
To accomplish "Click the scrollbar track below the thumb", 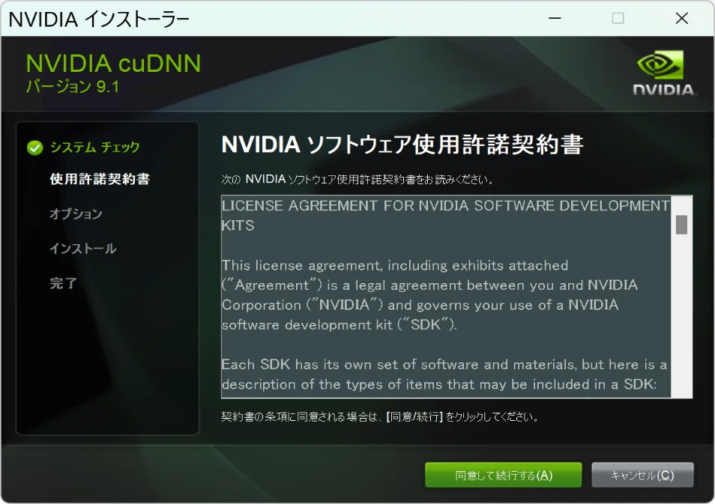I will [681, 315].
